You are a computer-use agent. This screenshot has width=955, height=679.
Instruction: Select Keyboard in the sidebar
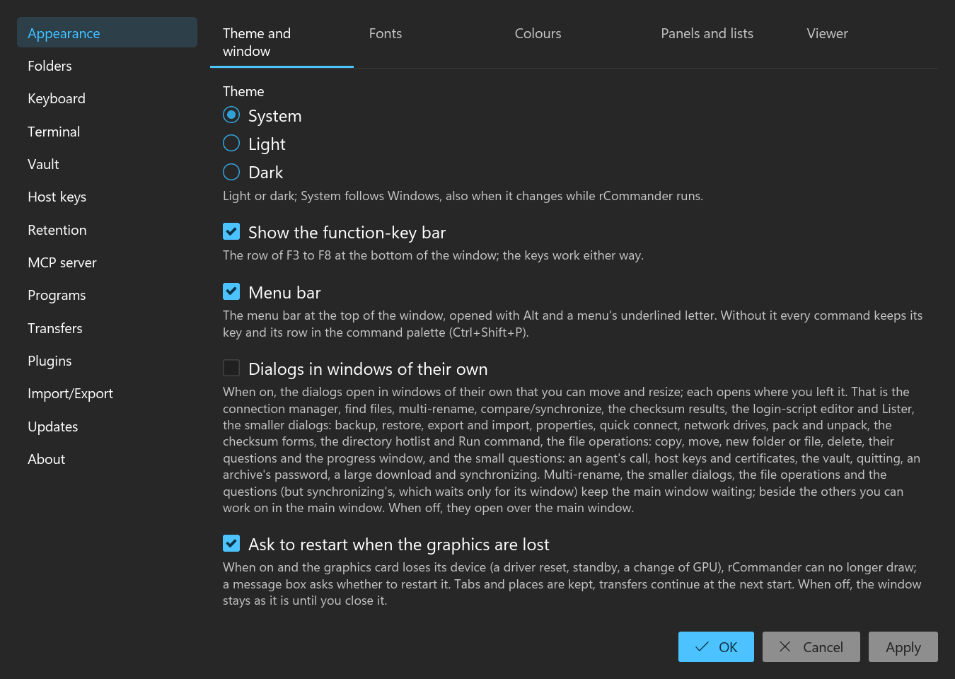(x=107, y=98)
